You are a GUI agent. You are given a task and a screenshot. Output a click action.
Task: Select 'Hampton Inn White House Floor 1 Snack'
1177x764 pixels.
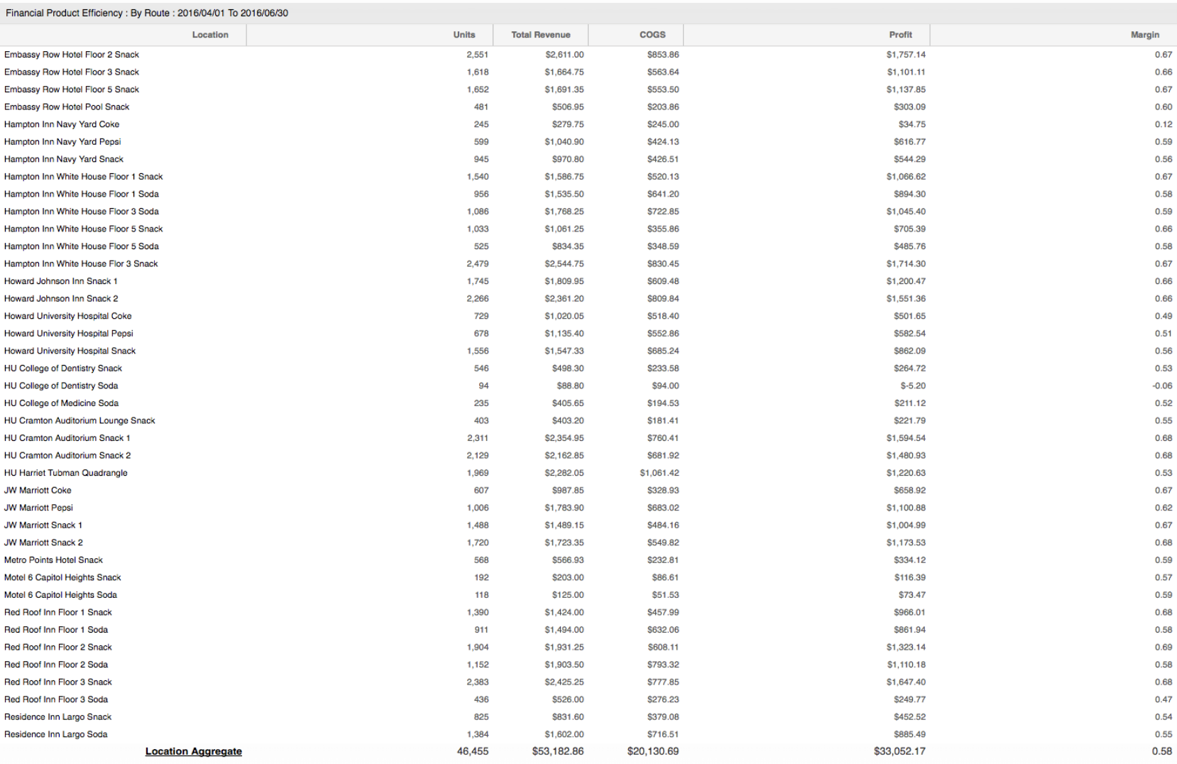click(588, 176)
